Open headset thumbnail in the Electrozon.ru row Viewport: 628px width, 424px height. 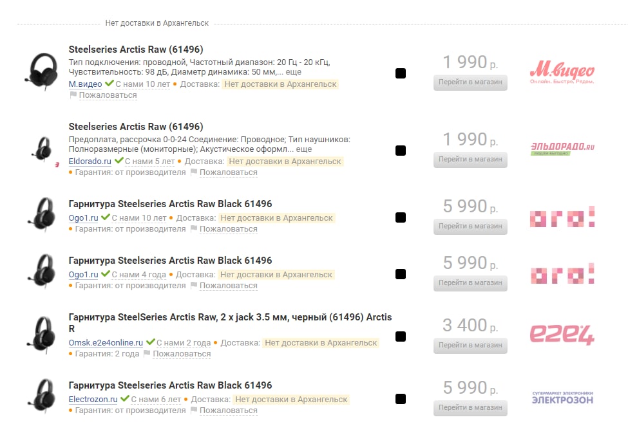43,396
